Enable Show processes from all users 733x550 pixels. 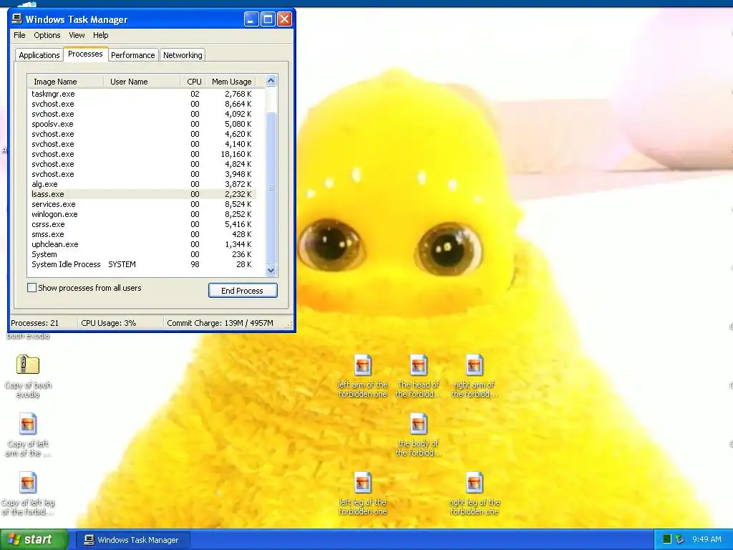pos(31,288)
